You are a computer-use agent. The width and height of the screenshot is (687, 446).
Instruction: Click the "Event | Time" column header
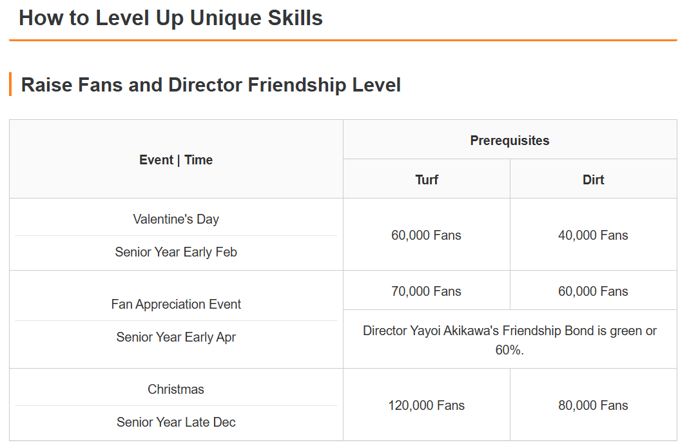coord(176,160)
